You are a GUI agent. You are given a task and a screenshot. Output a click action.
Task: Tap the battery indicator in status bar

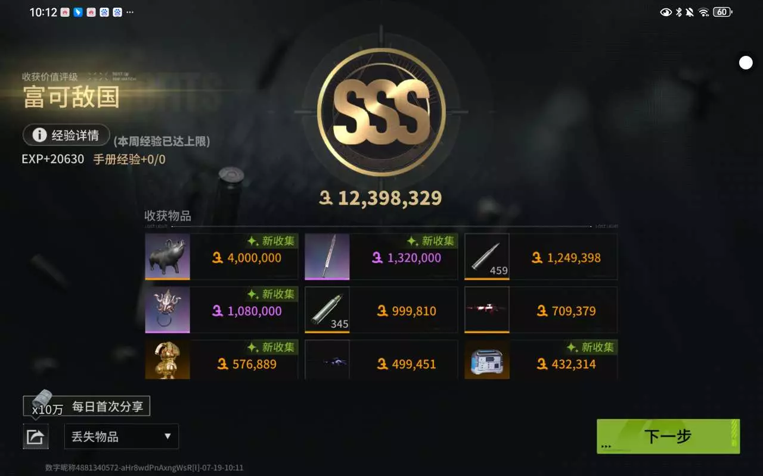(x=722, y=12)
